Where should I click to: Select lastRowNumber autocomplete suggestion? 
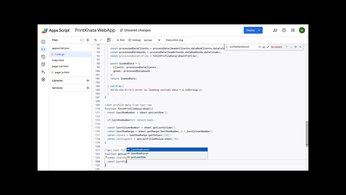point(167,149)
